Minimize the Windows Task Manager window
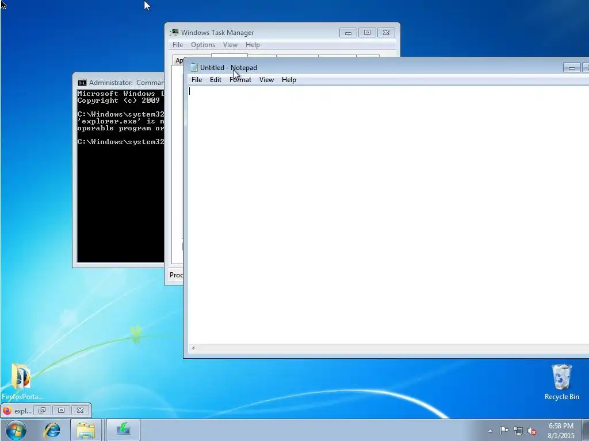Image resolution: width=589 pixels, height=441 pixels. [348, 33]
